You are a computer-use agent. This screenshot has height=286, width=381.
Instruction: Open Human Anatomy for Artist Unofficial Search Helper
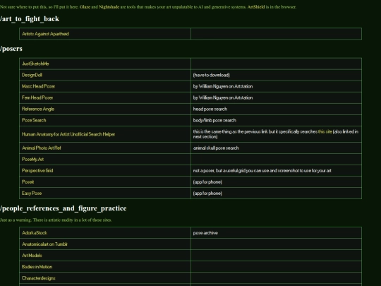point(68,134)
